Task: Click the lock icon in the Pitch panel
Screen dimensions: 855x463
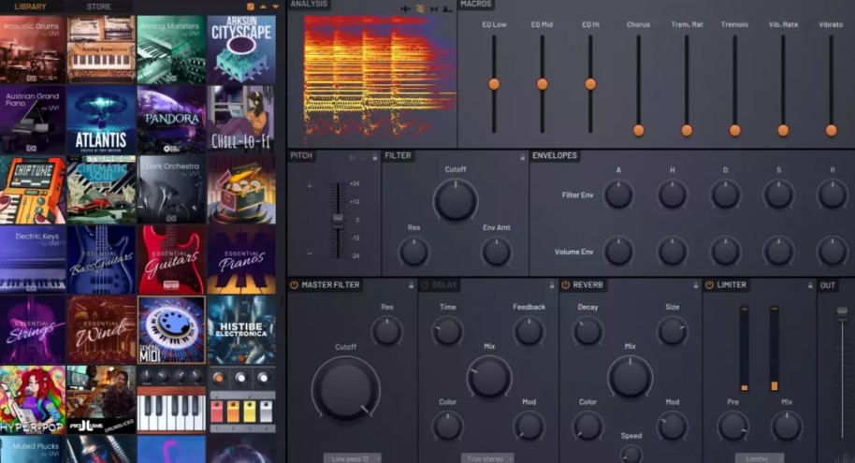Action: coord(374,157)
